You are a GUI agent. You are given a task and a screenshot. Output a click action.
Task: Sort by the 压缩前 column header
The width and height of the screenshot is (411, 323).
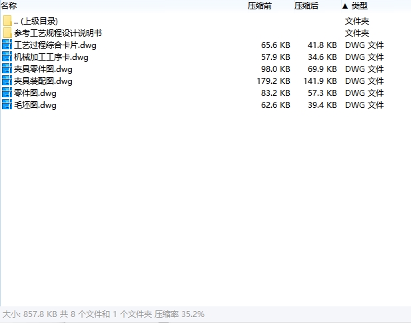tap(260, 5)
